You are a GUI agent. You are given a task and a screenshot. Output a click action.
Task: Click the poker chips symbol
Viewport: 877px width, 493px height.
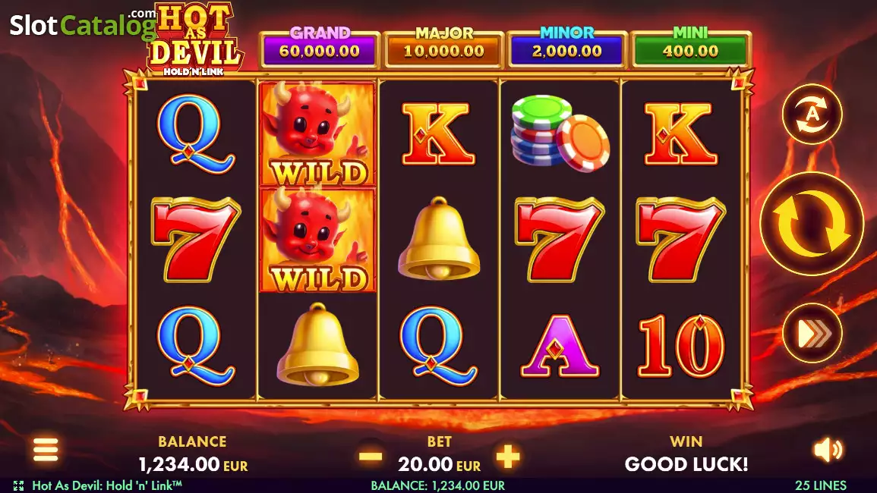(560, 133)
